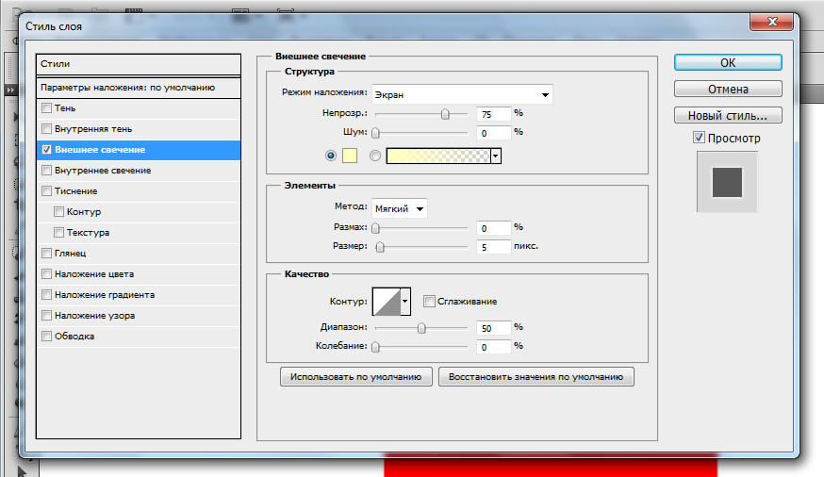Click the Диапазон range slider handle
The image size is (824, 477).
[421, 328]
